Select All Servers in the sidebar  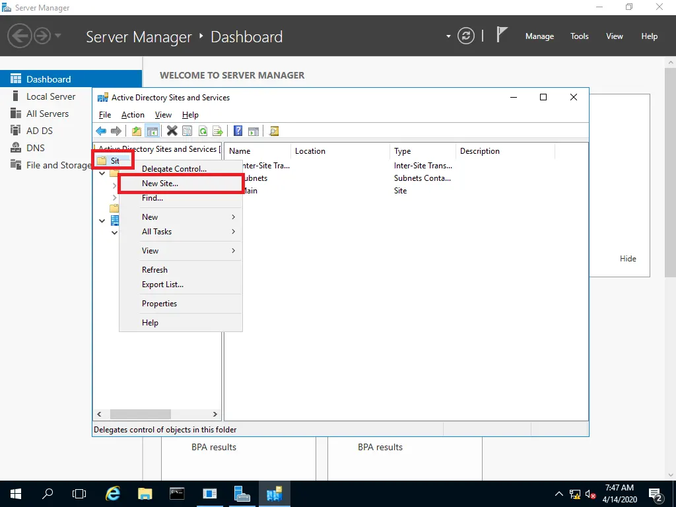(x=46, y=114)
